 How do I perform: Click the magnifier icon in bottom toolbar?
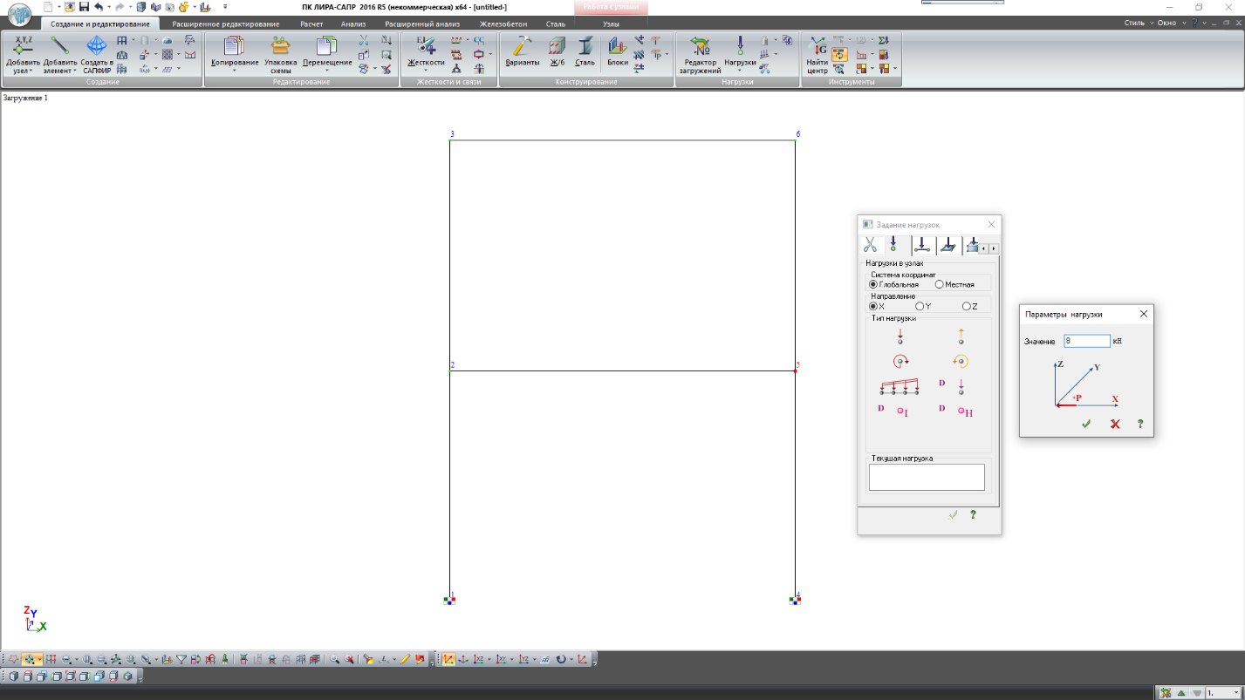[334, 660]
